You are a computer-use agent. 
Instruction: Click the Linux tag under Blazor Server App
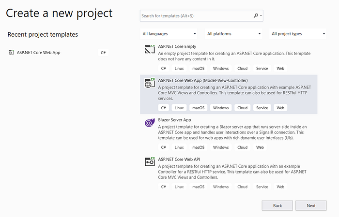179,147
